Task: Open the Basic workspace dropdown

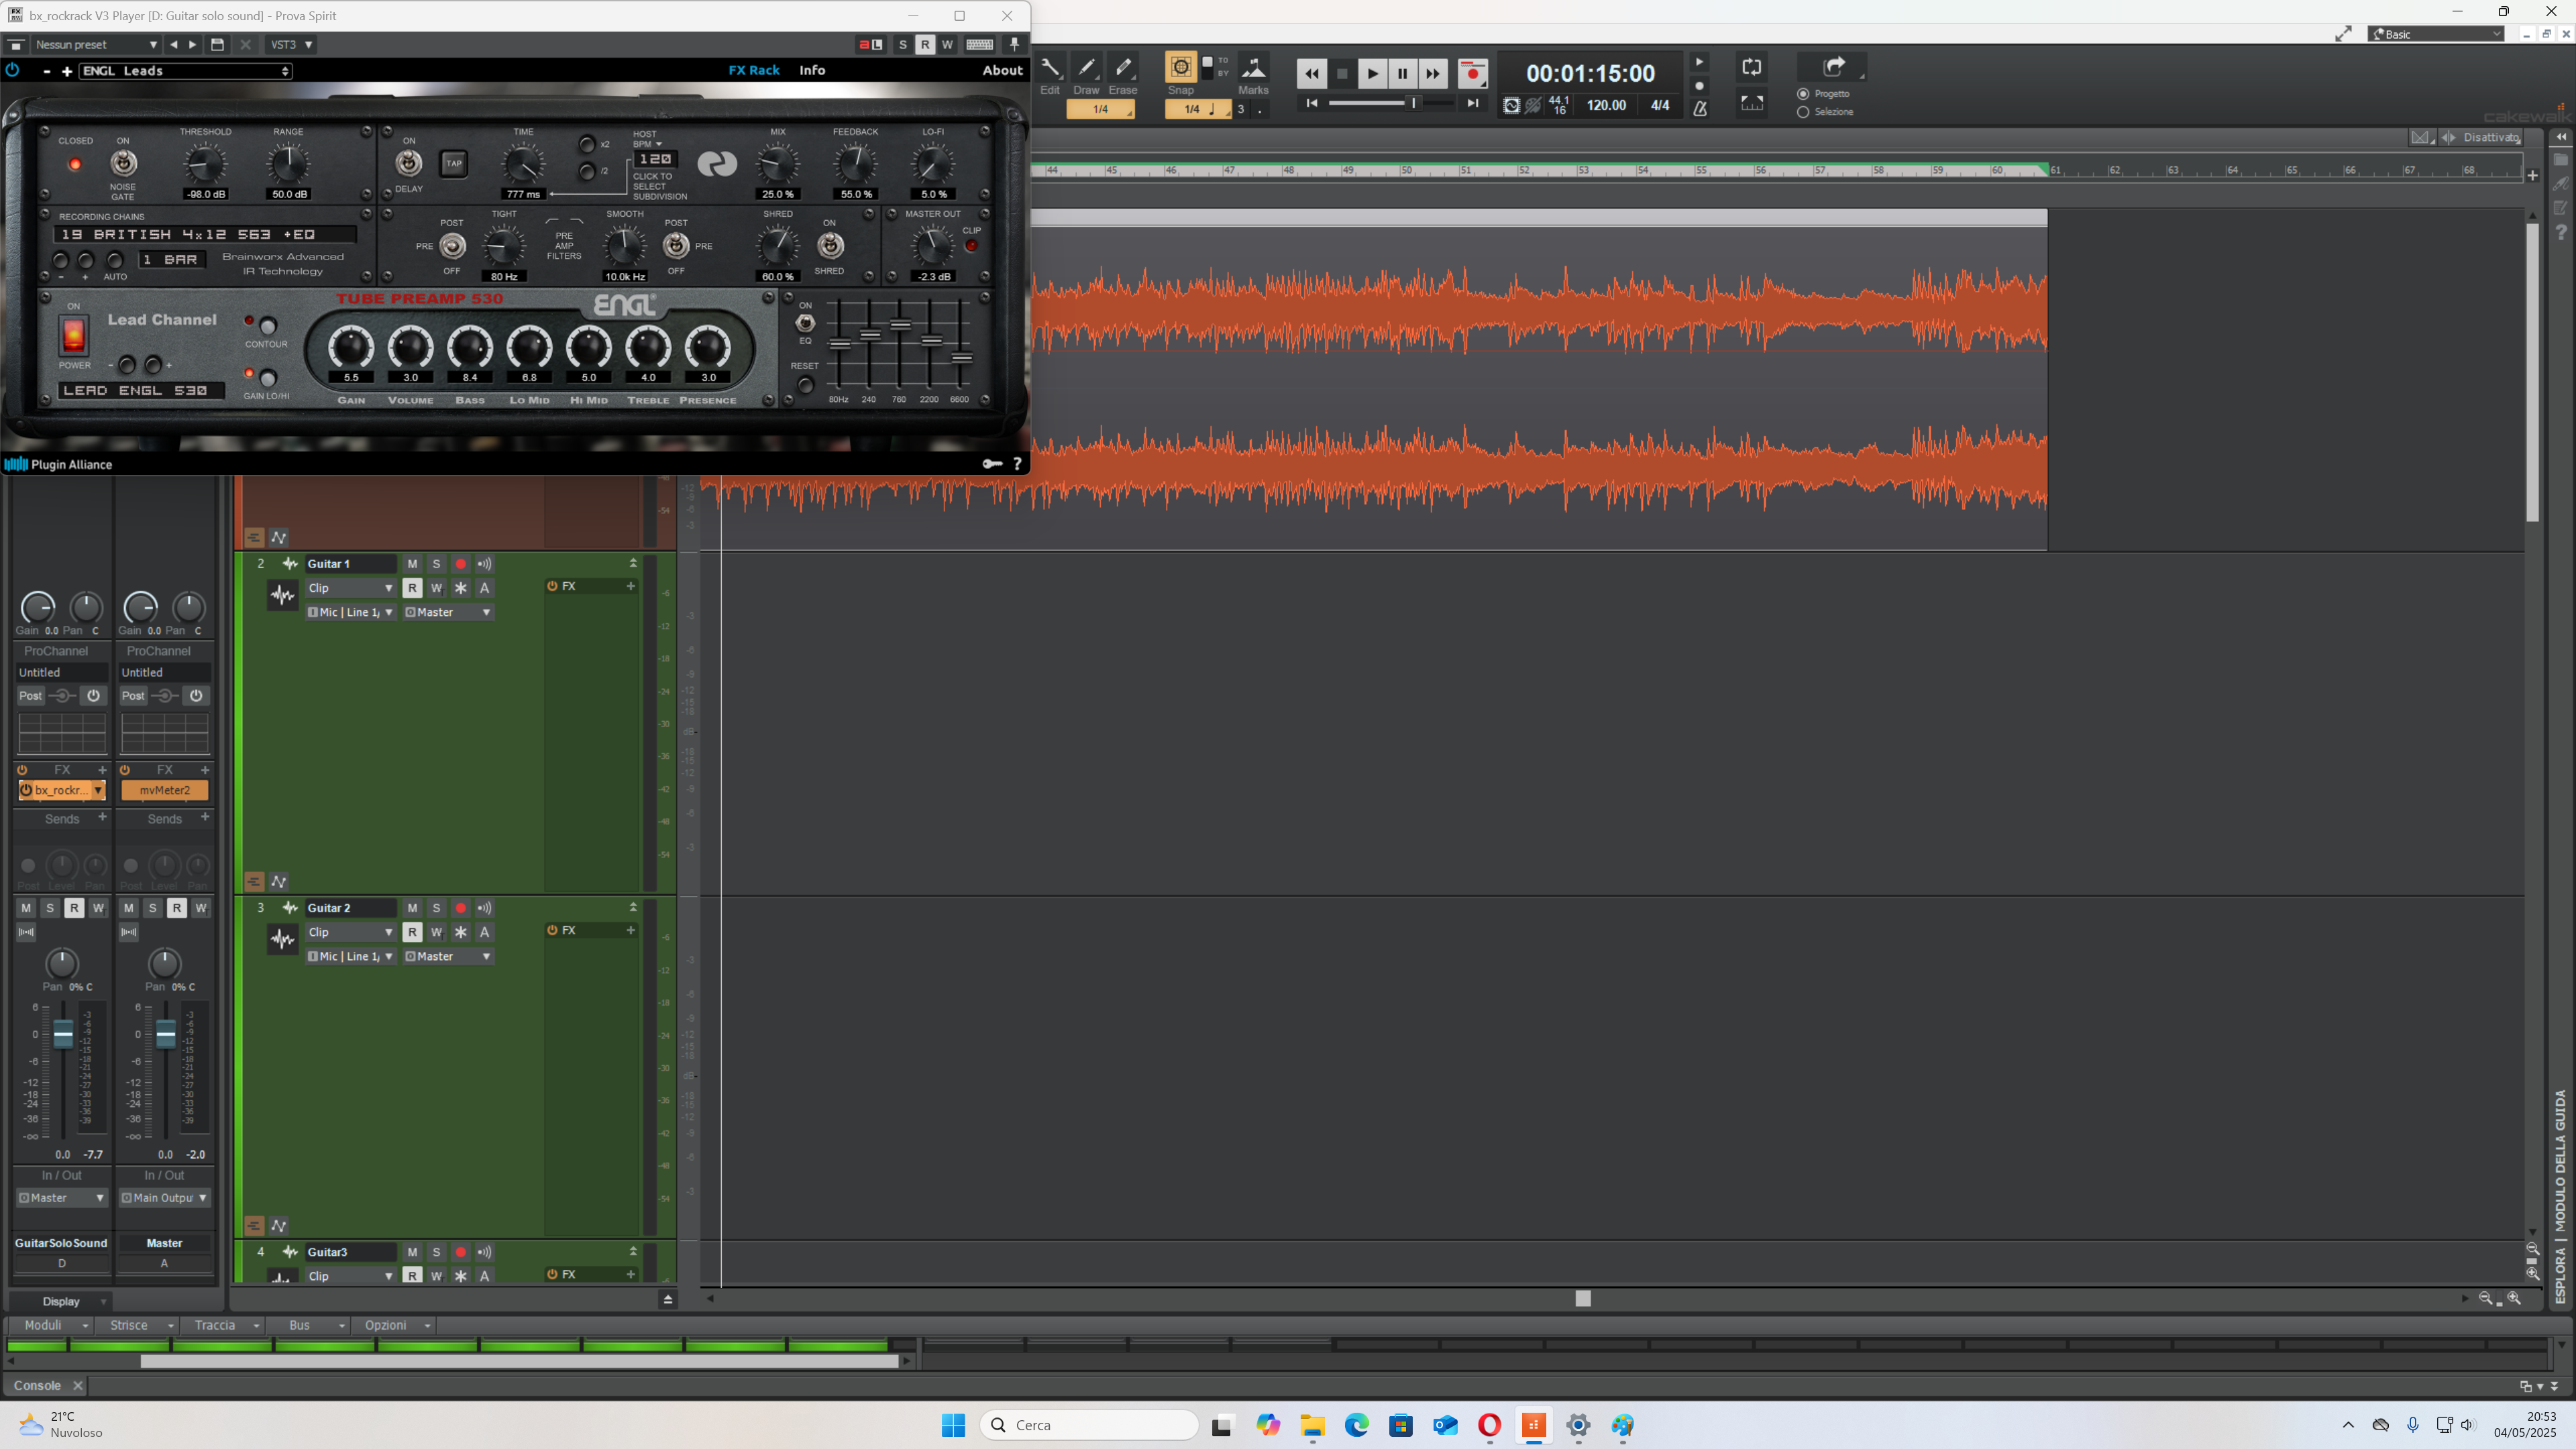Action: point(2436,34)
